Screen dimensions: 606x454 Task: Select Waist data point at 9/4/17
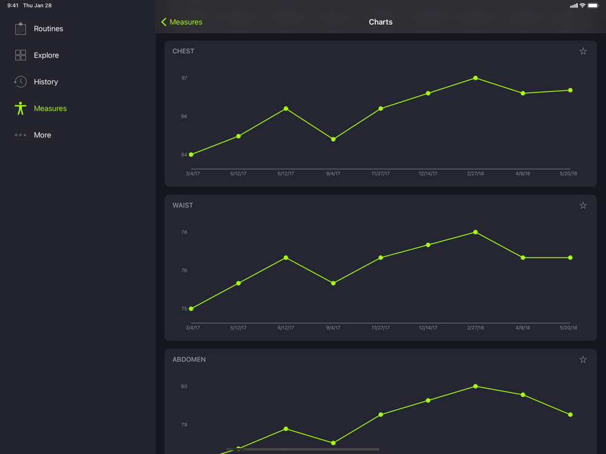click(x=333, y=283)
